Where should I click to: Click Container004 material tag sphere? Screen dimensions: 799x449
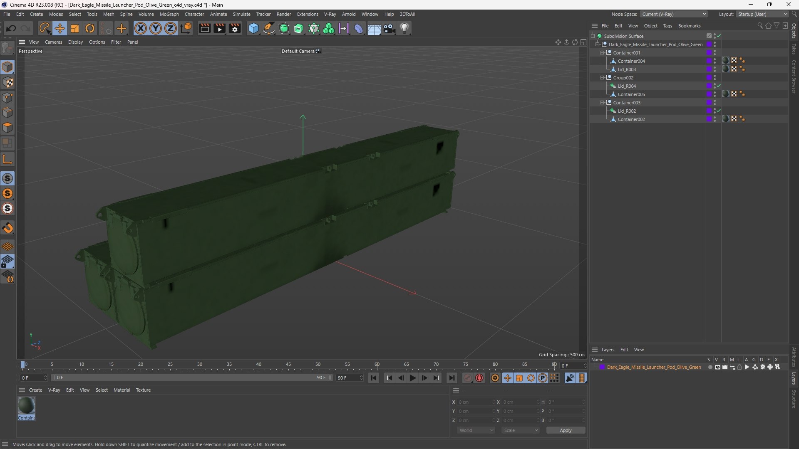tap(725, 61)
